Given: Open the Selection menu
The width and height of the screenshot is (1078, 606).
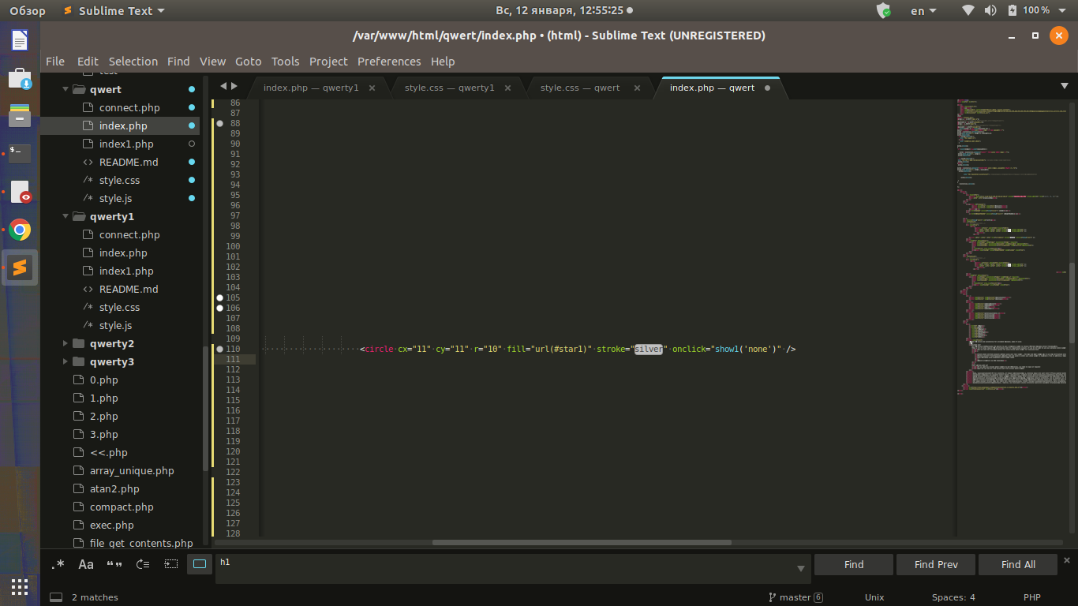Looking at the screenshot, I should pos(133,62).
